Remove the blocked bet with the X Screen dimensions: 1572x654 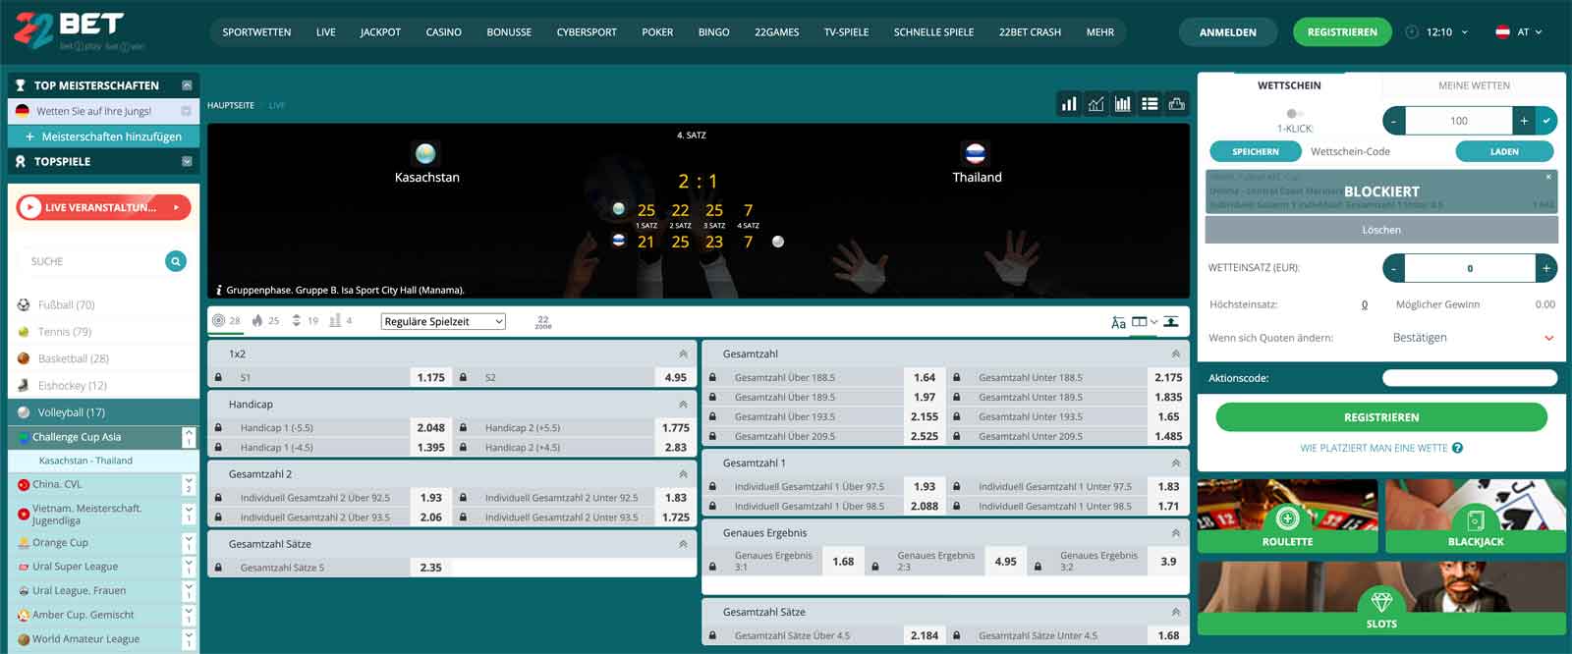(x=1548, y=177)
